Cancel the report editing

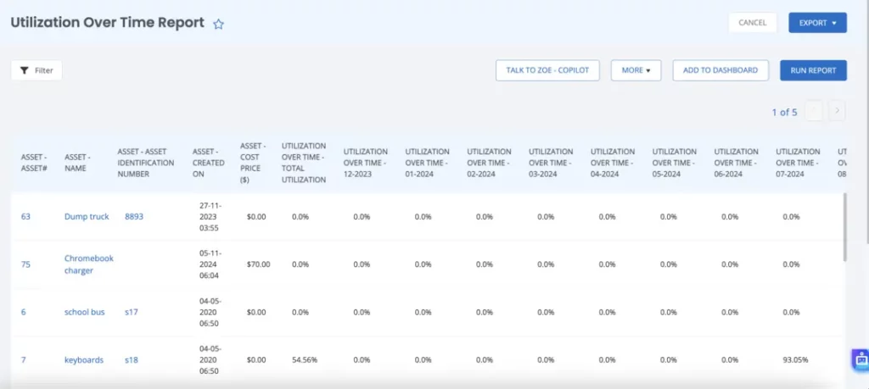[752, 23]
